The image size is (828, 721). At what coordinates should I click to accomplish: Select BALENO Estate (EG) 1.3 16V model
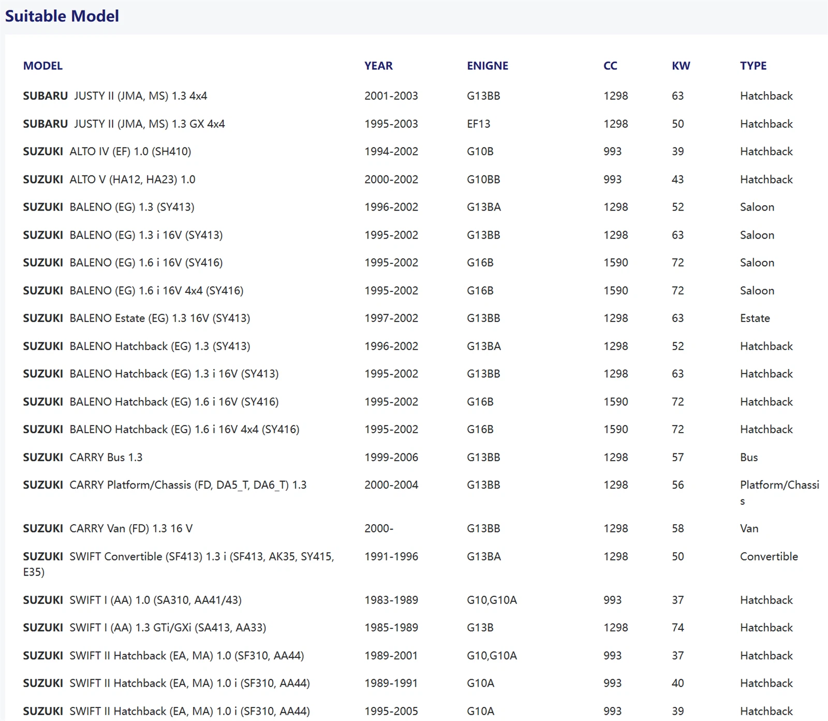[137, 318]
